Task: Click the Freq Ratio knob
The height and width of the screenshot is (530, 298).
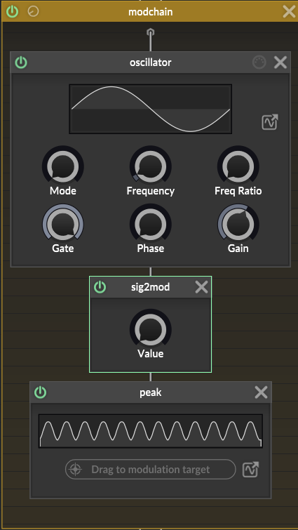Action: 238,166
